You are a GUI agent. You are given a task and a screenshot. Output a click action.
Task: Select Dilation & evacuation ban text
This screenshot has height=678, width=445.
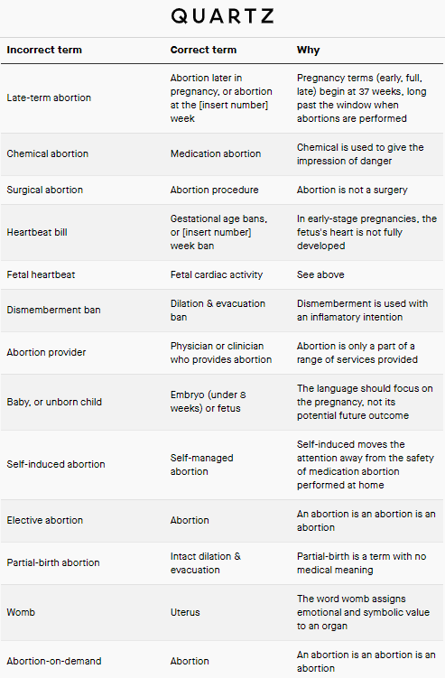(218, 310)
